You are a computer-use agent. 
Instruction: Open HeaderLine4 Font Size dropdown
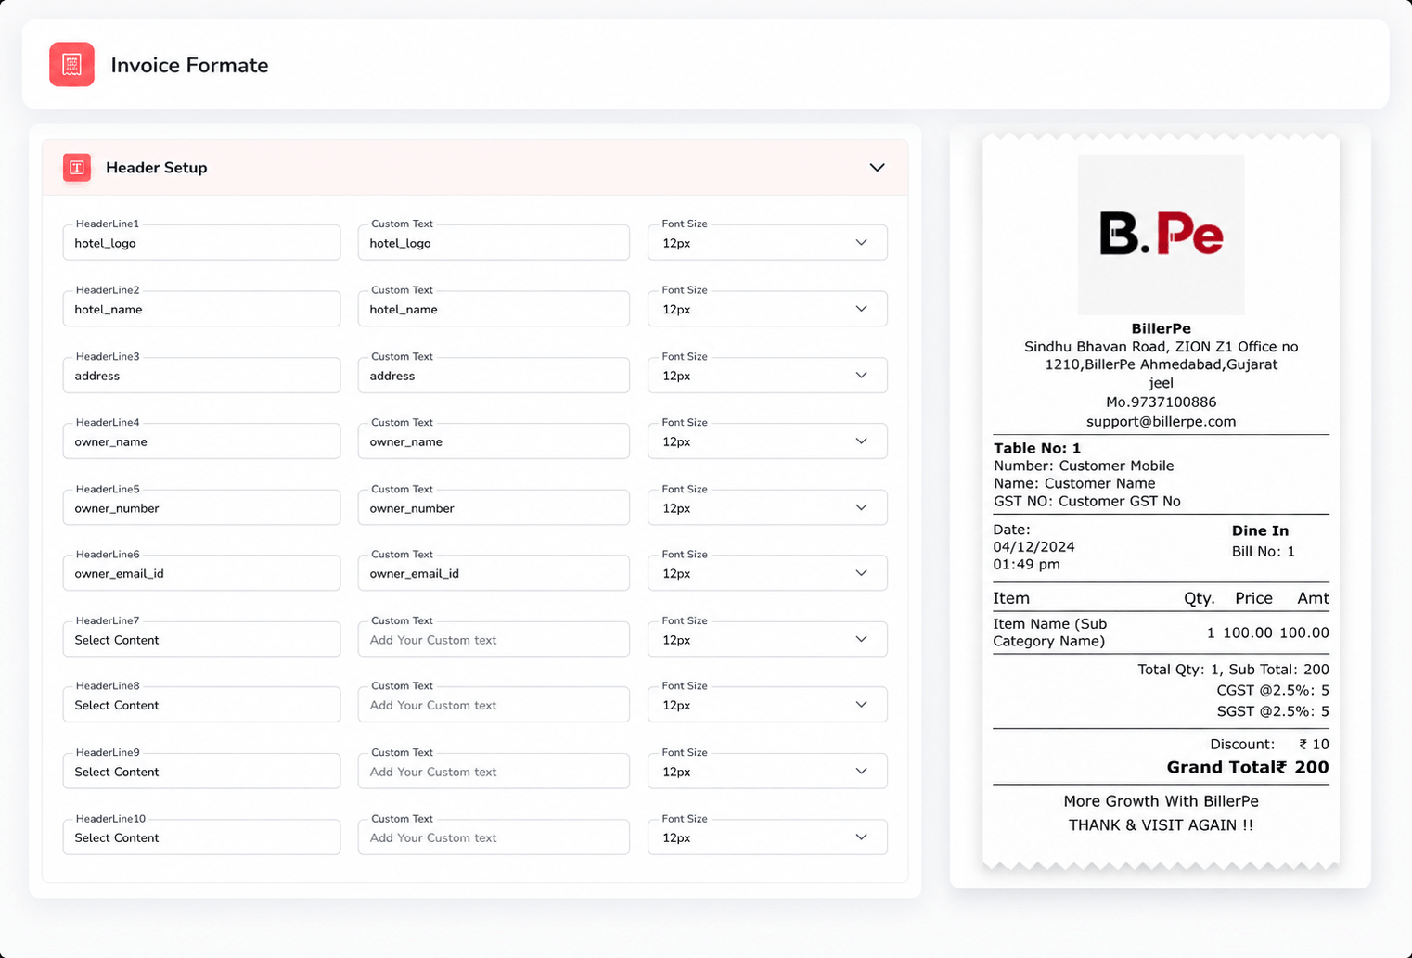click(x=767, y=441)
